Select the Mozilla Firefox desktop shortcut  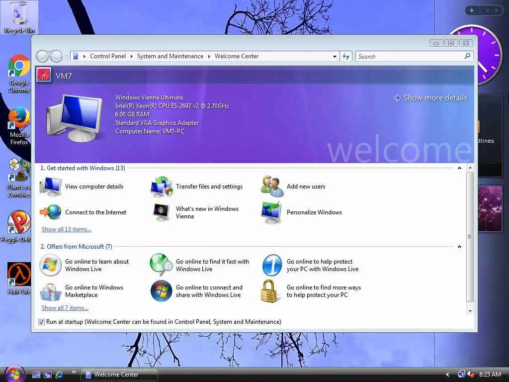click(x=19, y=126)
